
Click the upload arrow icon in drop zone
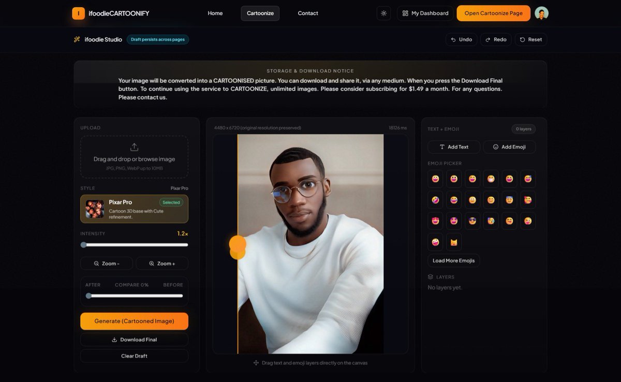(134, 147)
